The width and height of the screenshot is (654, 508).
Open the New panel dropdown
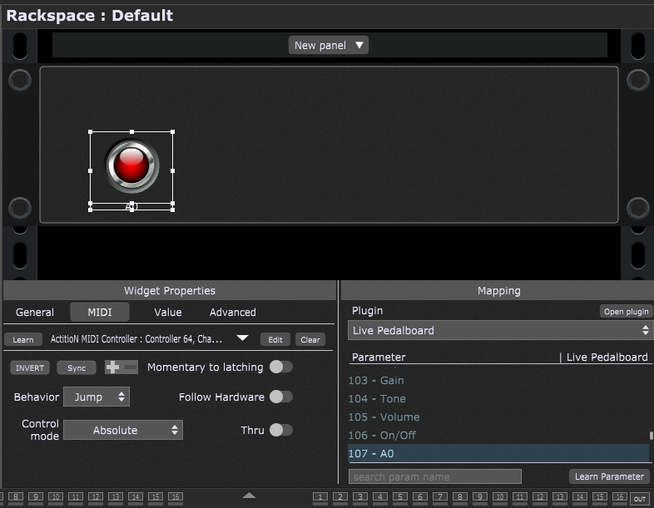(x=329, y=45)
